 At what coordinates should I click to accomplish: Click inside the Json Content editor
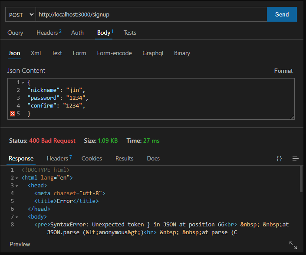151,99
